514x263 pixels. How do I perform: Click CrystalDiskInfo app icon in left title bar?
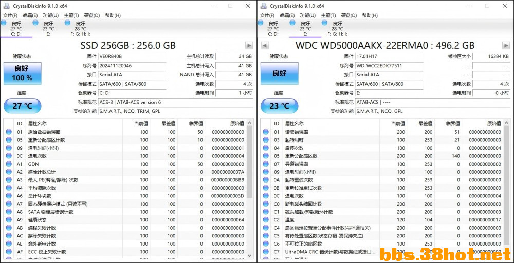coord(7,6)
